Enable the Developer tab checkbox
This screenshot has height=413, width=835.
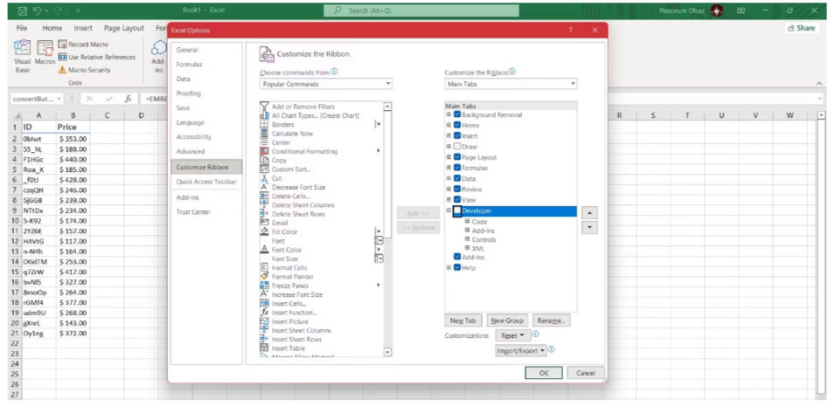457,211
